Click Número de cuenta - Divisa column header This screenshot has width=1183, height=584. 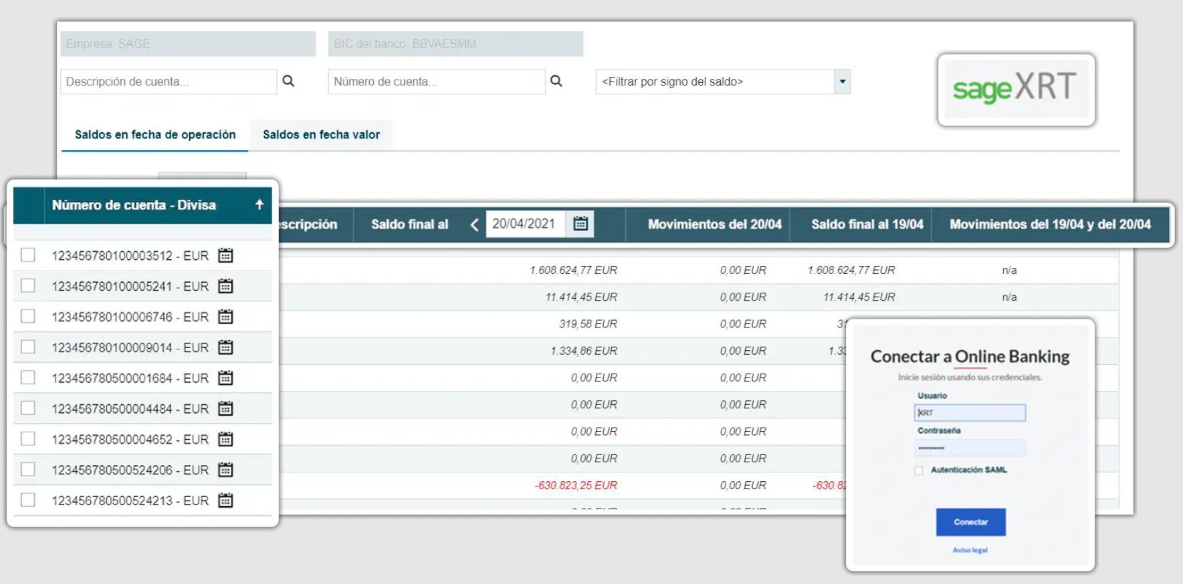134,205
